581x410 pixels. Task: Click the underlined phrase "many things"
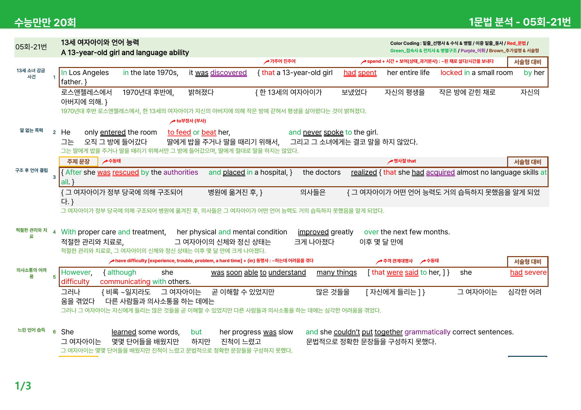(337, 272)
